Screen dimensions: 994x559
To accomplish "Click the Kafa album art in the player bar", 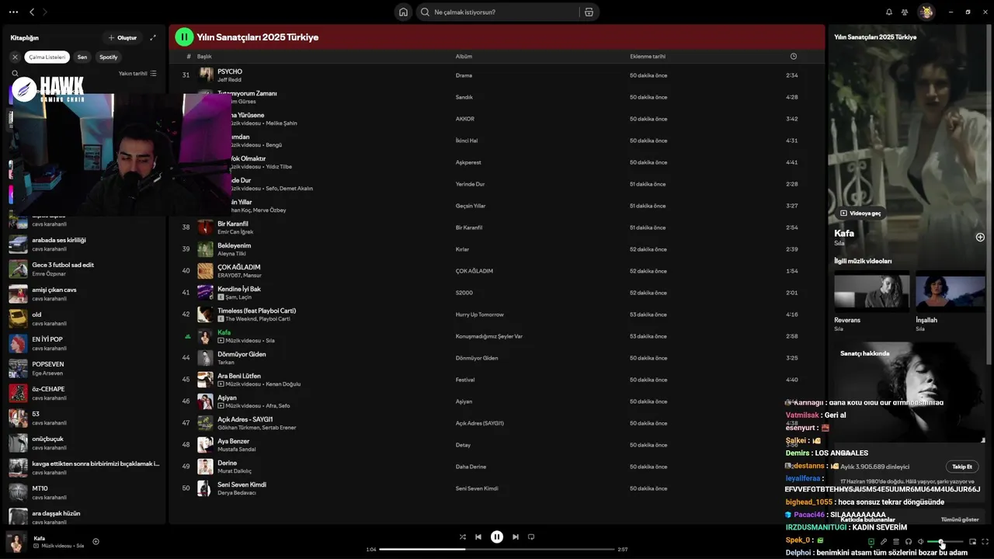I will coord(16,541).
